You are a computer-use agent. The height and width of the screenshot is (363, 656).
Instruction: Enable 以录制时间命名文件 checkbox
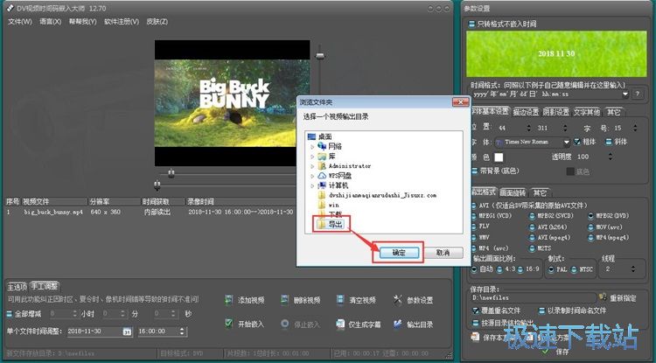pos(541,311)
